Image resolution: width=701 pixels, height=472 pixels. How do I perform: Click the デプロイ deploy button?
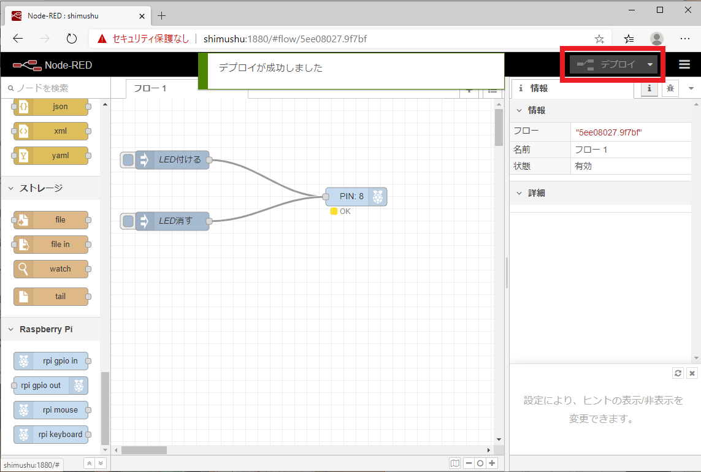click(606, 64)
